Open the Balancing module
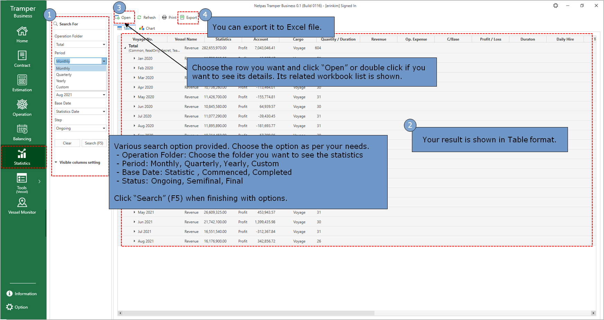This screenshot has height=320, width=604. 22,133
